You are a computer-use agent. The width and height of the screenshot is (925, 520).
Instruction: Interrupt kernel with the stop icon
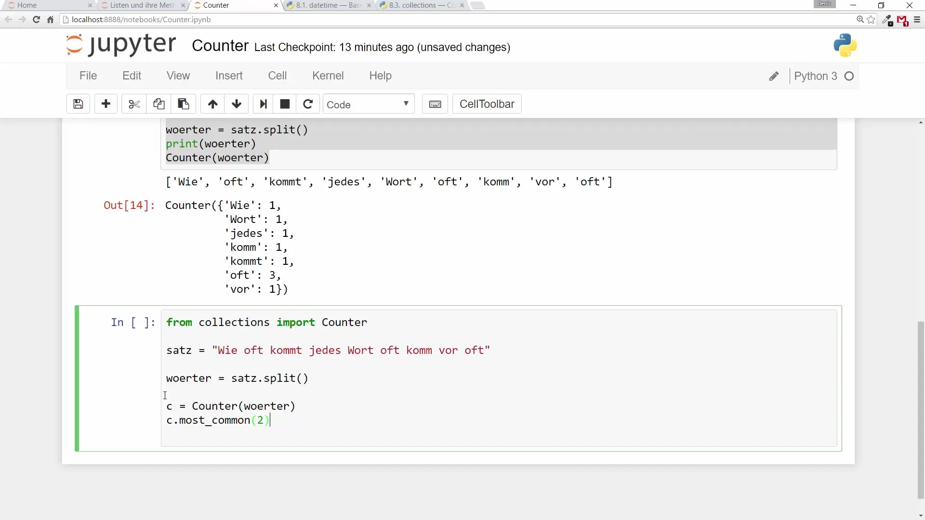pyautogui.click(x=285, y=104)
